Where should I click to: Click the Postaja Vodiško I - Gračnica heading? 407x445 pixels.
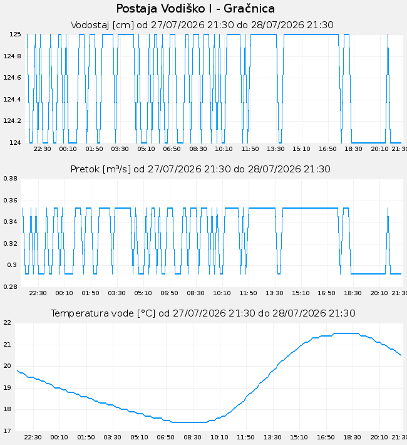[195, 9]
